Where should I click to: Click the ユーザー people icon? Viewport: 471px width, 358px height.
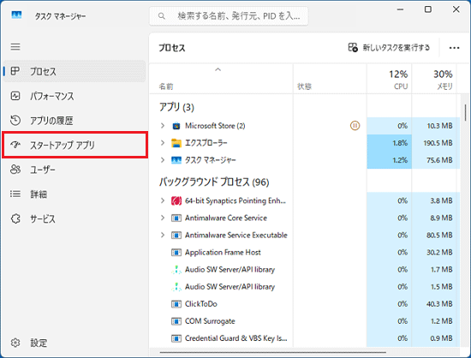tap(15, 170)
